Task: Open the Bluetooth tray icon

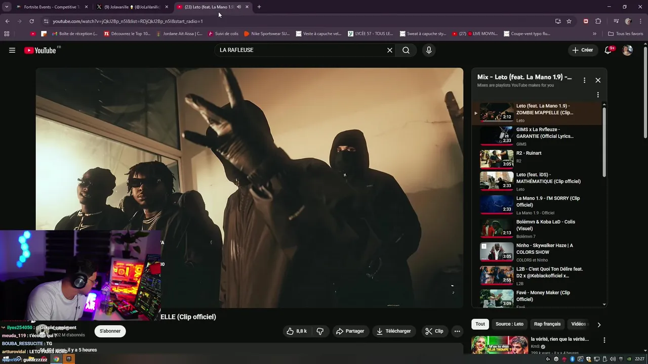Action: click(x=572, y=359)
